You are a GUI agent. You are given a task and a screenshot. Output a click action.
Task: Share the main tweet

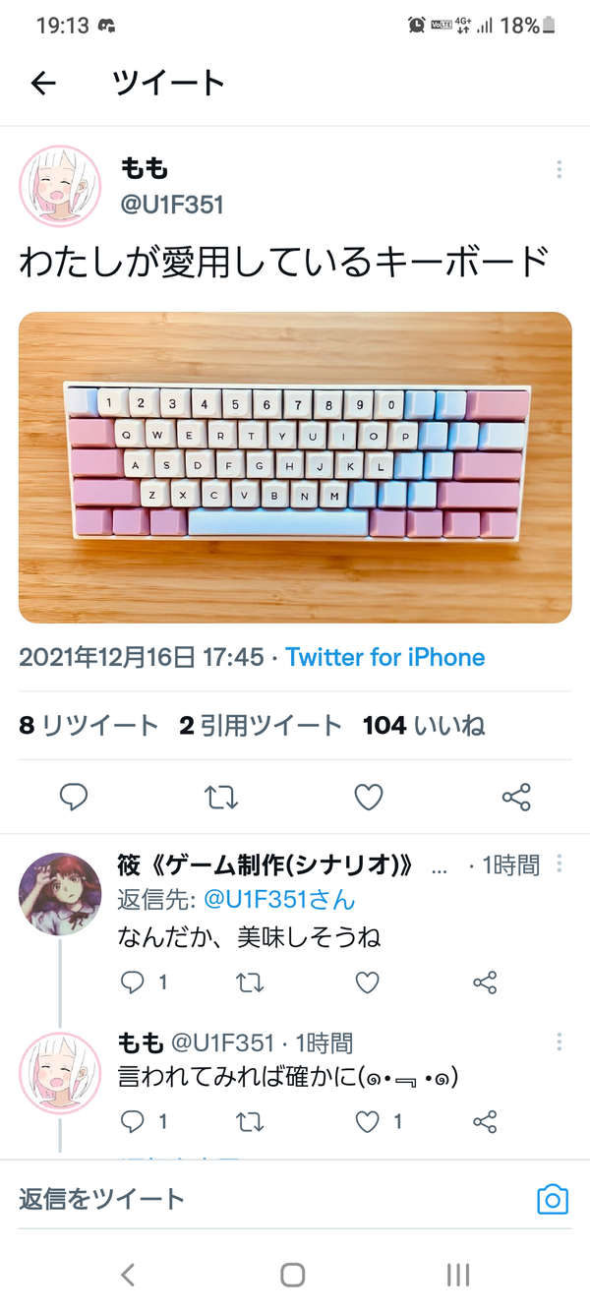coord(516,797)
